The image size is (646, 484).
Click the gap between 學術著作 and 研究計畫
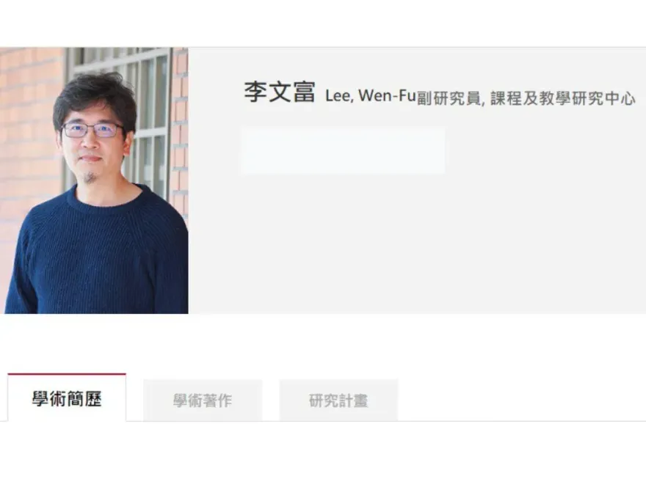coord(271,400)
